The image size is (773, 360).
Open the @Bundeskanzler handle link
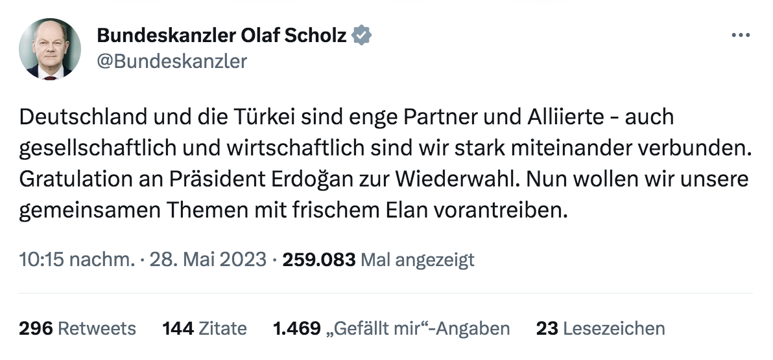[x=172, y=62]
